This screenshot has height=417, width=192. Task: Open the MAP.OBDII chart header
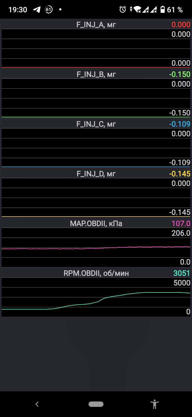(x=96, y=223)
